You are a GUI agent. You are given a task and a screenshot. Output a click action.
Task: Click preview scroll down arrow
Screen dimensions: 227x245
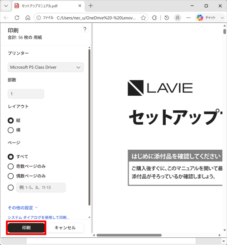point(225,230)
